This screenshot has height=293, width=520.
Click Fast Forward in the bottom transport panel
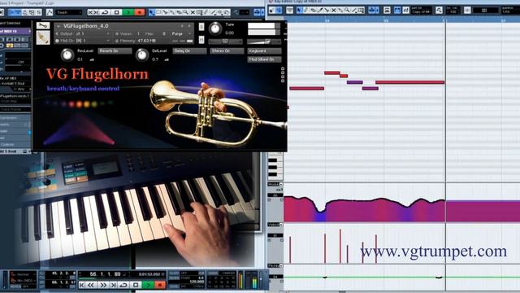[103, 285]
